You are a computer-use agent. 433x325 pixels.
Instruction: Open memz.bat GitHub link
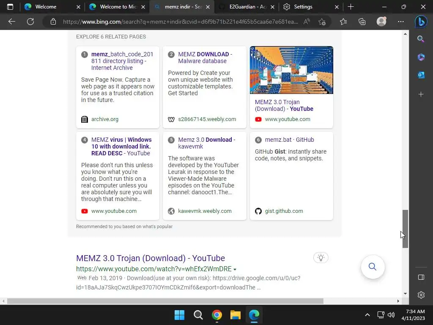[289, 140]
